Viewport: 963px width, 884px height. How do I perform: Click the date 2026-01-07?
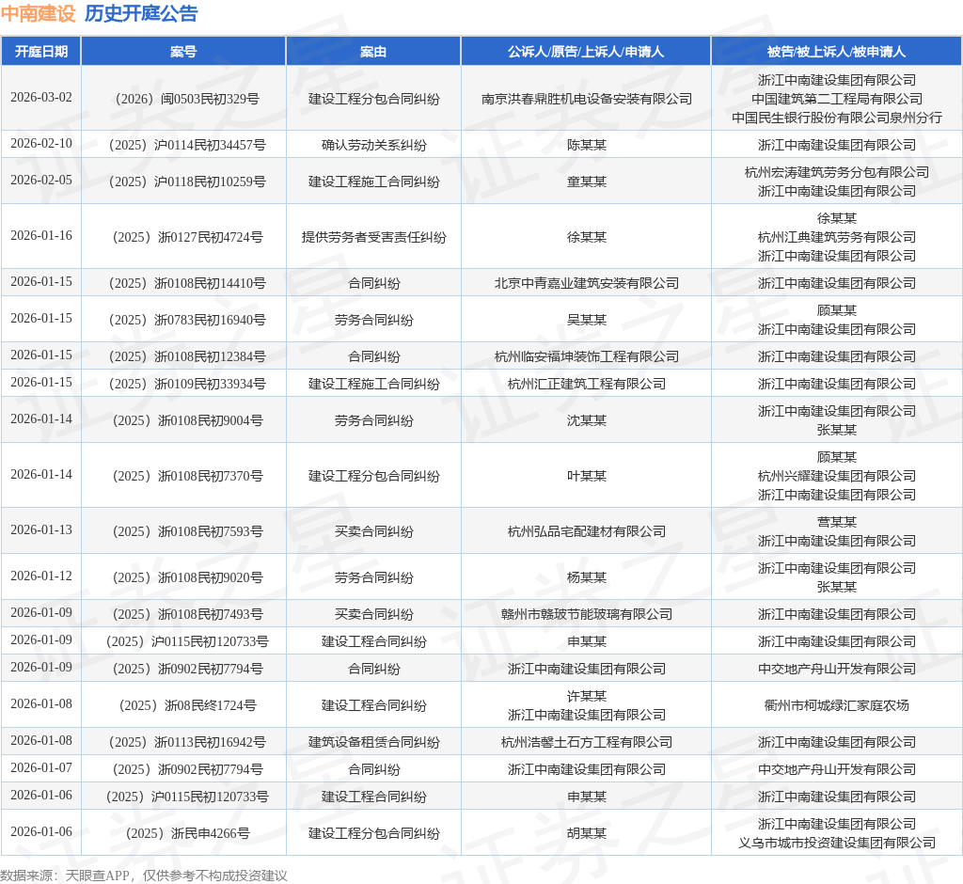(41, 767)
